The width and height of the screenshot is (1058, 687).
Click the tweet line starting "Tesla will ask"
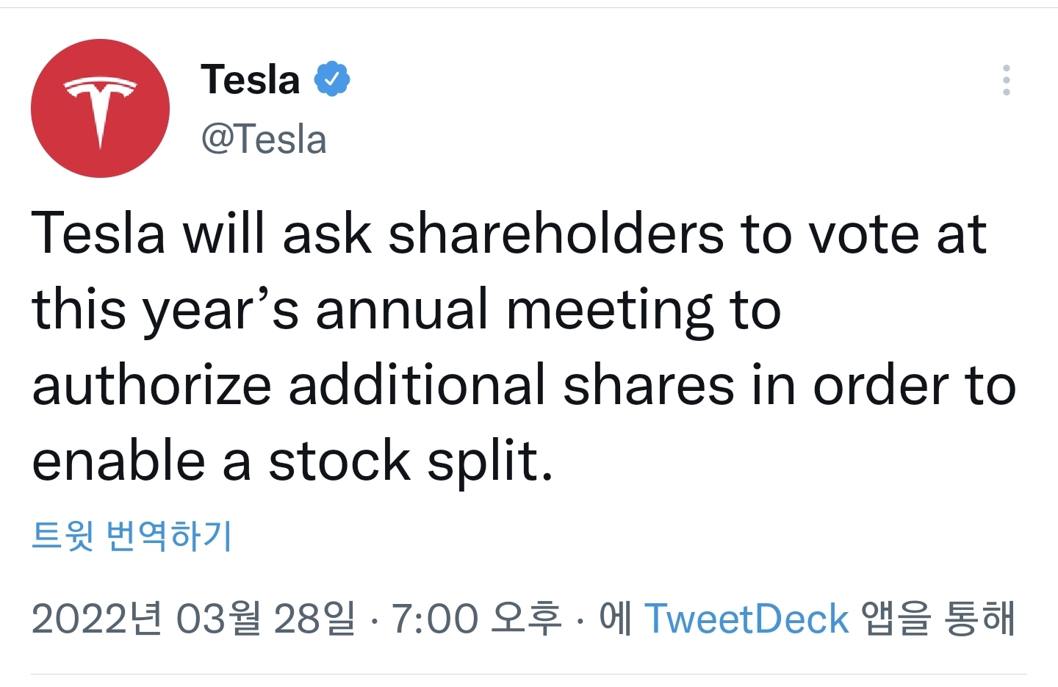[508, 234]
